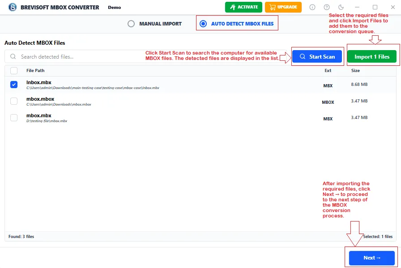The width and height of the screenshot is (401, 268).
Task: Select Manual Import radio option
Action: pos(155,24)
